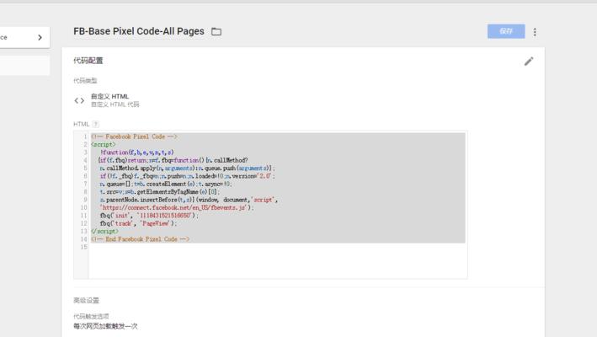This screenshot has width=597, height=337.
Task: Click inside the HTML code editor on line 15
Action: click(x=277, y=247)
